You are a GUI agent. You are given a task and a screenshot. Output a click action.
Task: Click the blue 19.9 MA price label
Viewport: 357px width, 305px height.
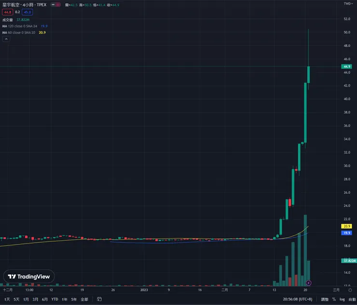coord(346,233)
